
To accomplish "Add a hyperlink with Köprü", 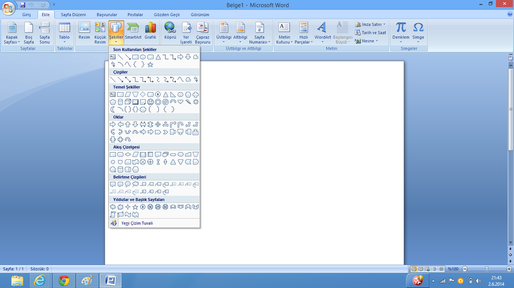I will [170, 32].
